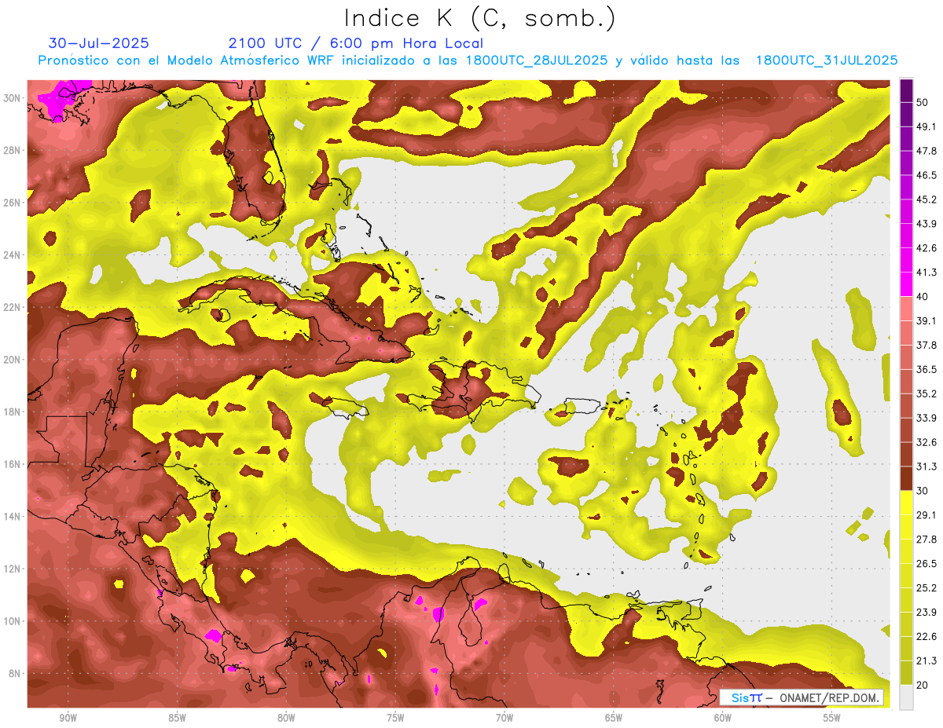Select the 22N latitude axis label
The width and height of the screenshot is (943, 728).
13,307
